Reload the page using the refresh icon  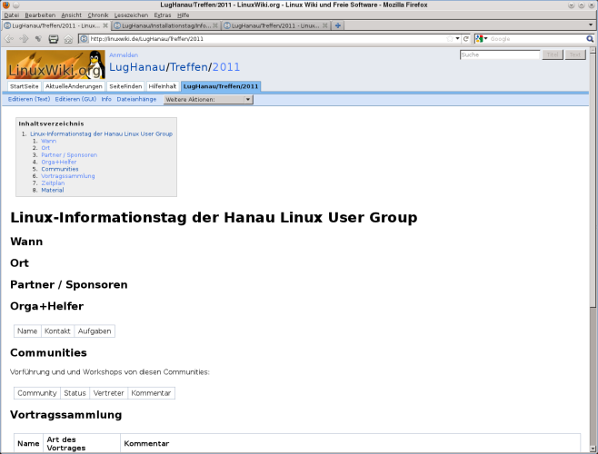click(x=465, y=39)
